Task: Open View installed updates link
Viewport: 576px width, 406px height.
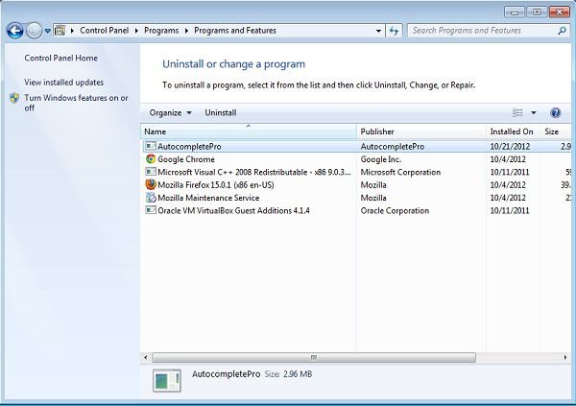Action: pyautogui.click(x=64, y=83)
